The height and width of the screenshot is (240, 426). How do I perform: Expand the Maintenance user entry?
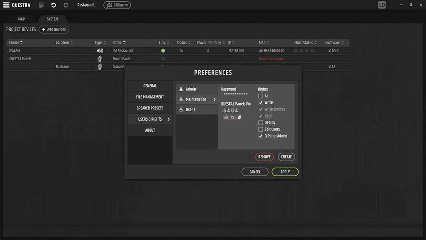pos(197,99)
